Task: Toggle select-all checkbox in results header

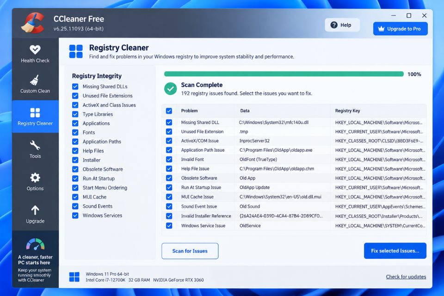Action: (x=169, y=111)
